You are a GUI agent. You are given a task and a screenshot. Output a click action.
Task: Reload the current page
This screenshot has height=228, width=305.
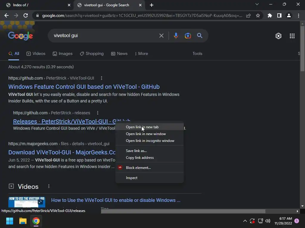click(x=26, y=15)
